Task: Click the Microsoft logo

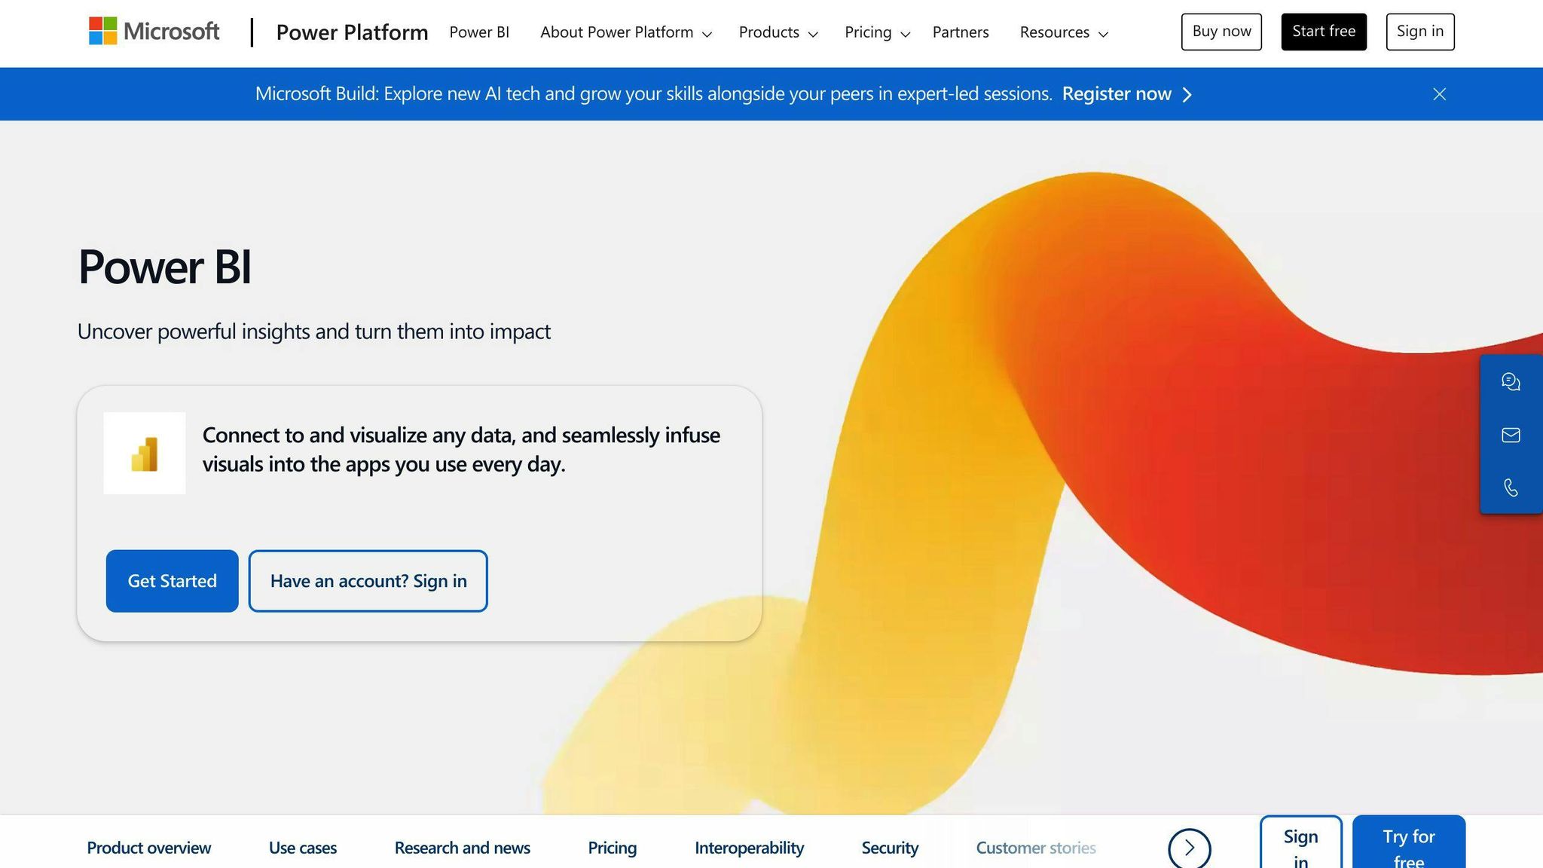Action: point(154,32)
